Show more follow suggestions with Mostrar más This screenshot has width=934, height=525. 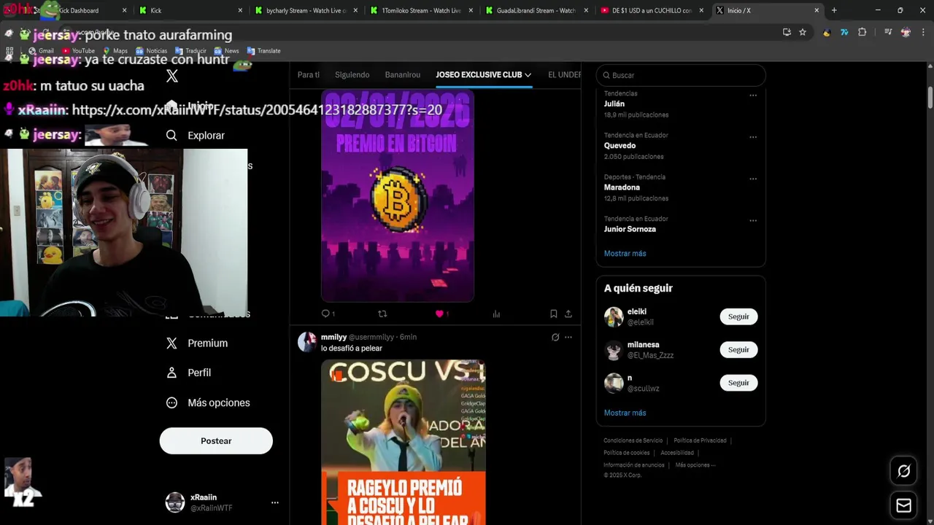tap(625, 413)
